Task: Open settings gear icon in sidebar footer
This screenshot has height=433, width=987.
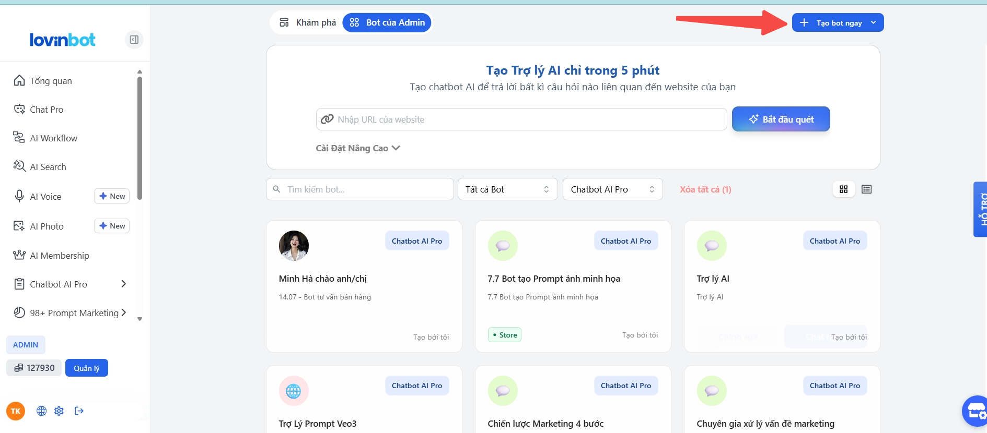Action: (x=59, y=411)
